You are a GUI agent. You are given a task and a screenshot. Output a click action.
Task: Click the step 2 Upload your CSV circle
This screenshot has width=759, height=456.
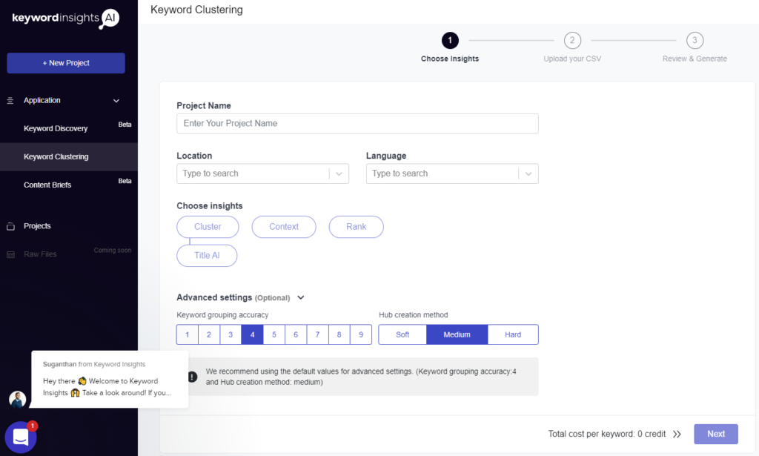pyautogui.click(x=571, y=41)
